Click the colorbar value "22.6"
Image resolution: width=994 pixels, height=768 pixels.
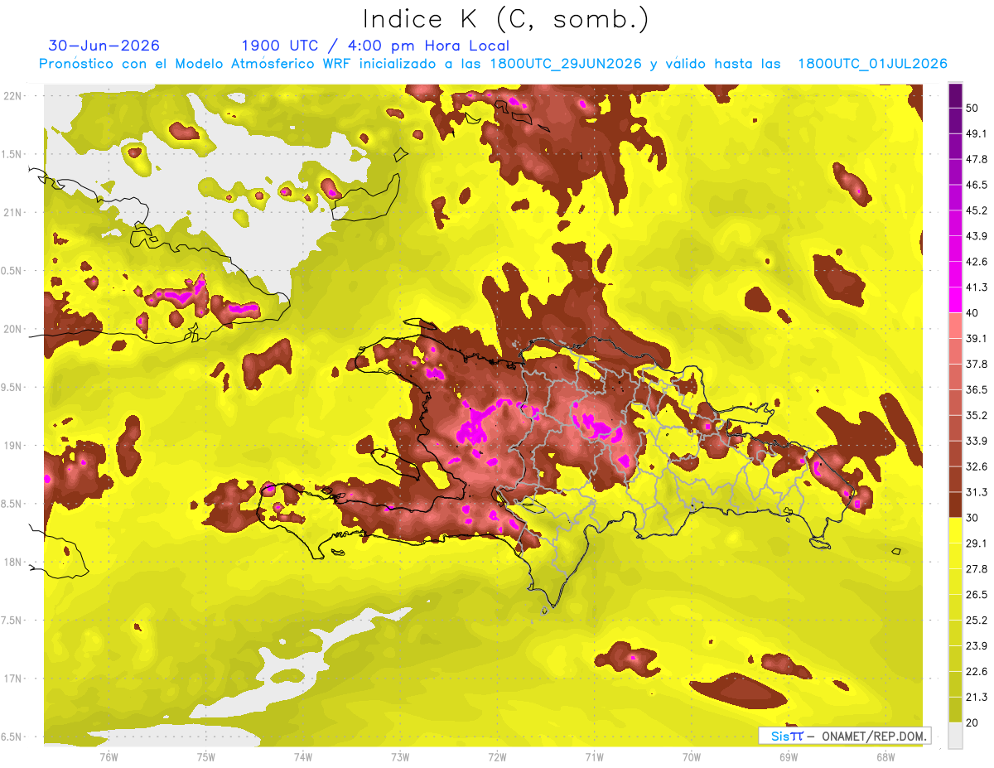coord(976,672)
